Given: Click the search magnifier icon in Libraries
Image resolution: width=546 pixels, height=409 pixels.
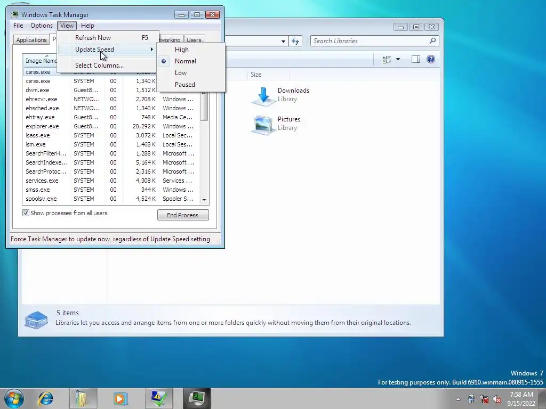Looking at the screenshot, I should tap(432, 40).
